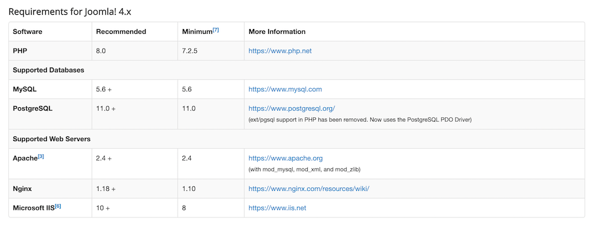Select Apache recommended value 2.4 +
The image size is (594, 227).
coord(104,158)
